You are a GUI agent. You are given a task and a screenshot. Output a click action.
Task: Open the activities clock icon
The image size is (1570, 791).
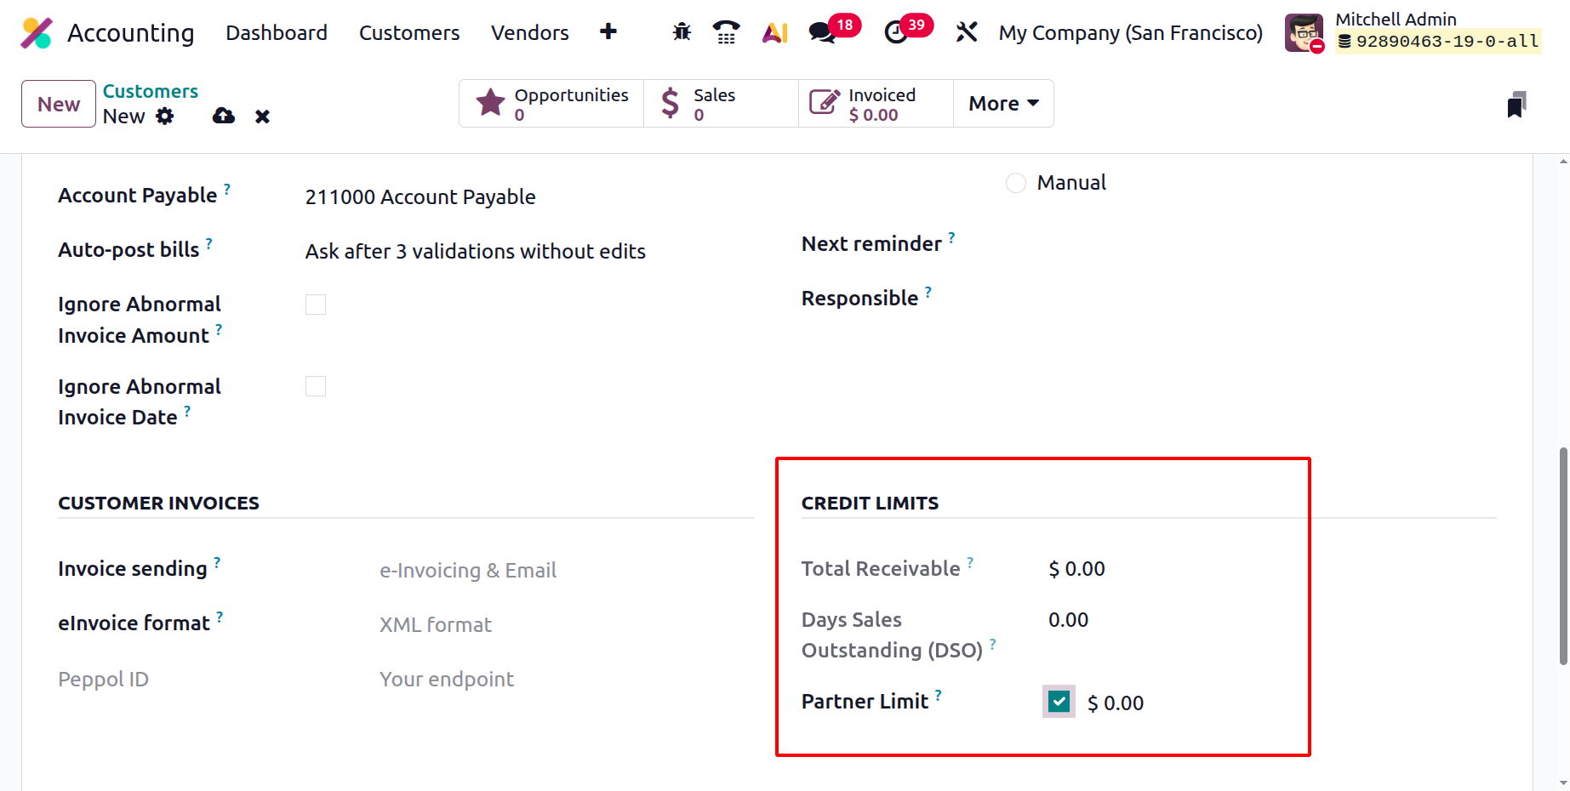tap(896, 32)
